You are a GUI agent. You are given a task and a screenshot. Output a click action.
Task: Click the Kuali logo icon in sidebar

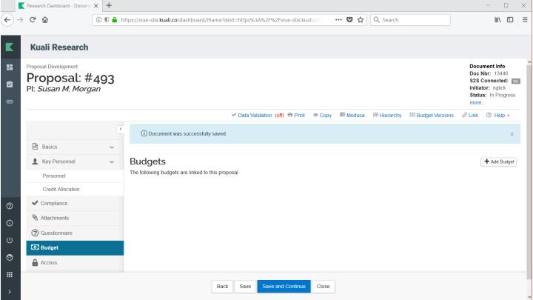click(8, 47)
